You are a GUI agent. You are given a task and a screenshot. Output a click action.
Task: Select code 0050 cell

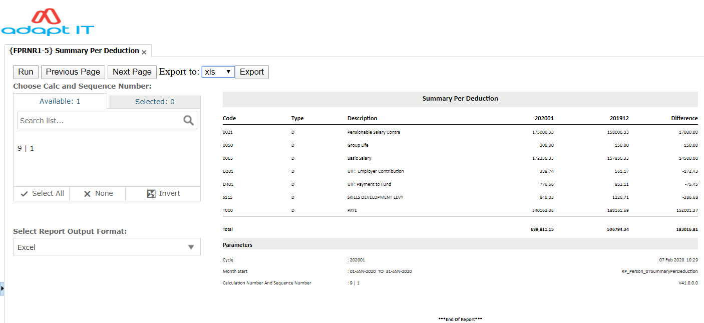228,145
